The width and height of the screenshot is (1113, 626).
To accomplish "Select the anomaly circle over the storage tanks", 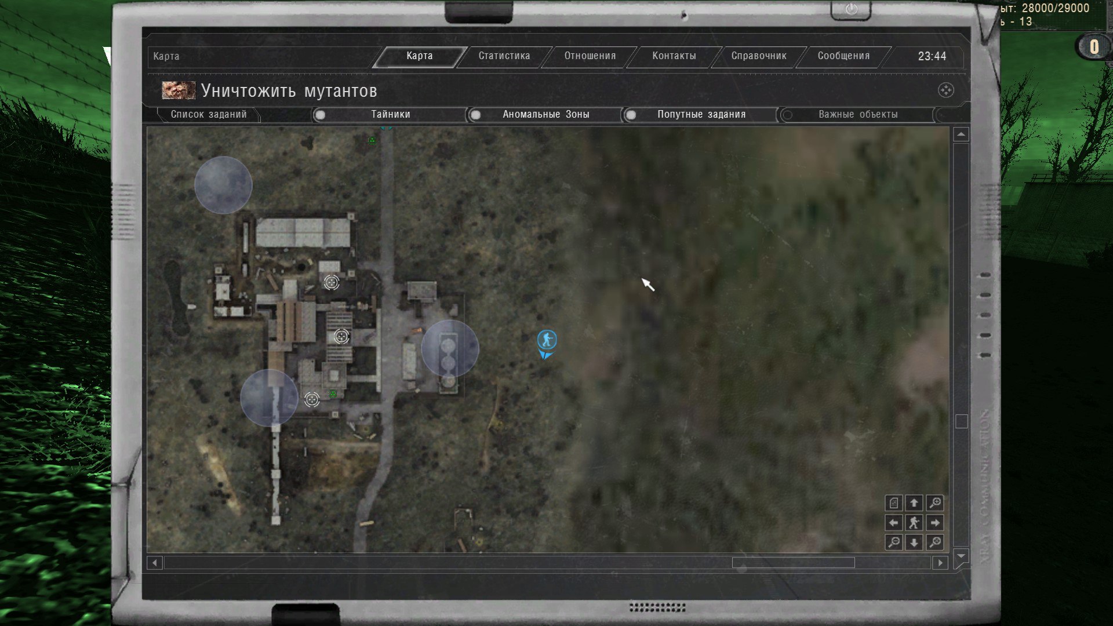I will tap(450, 349).
